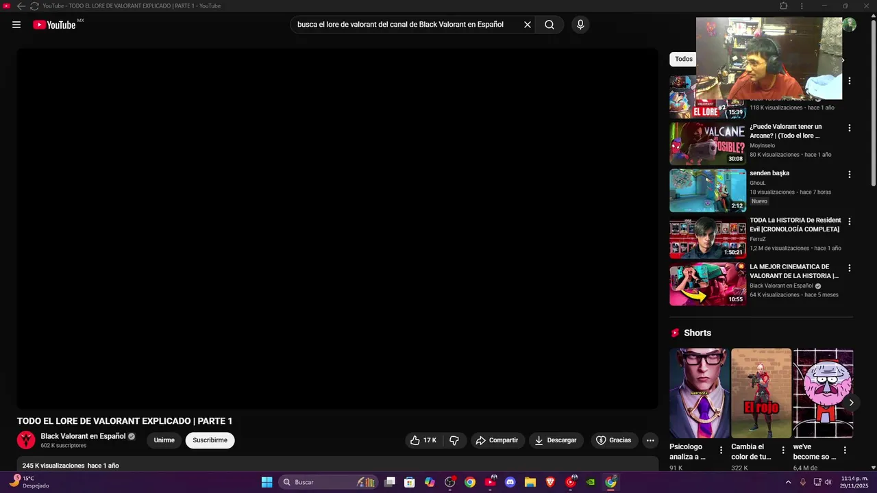Viewport: 877px width, 493px height.
Task: Open the GhouL channel name
Action: point(757,183)
